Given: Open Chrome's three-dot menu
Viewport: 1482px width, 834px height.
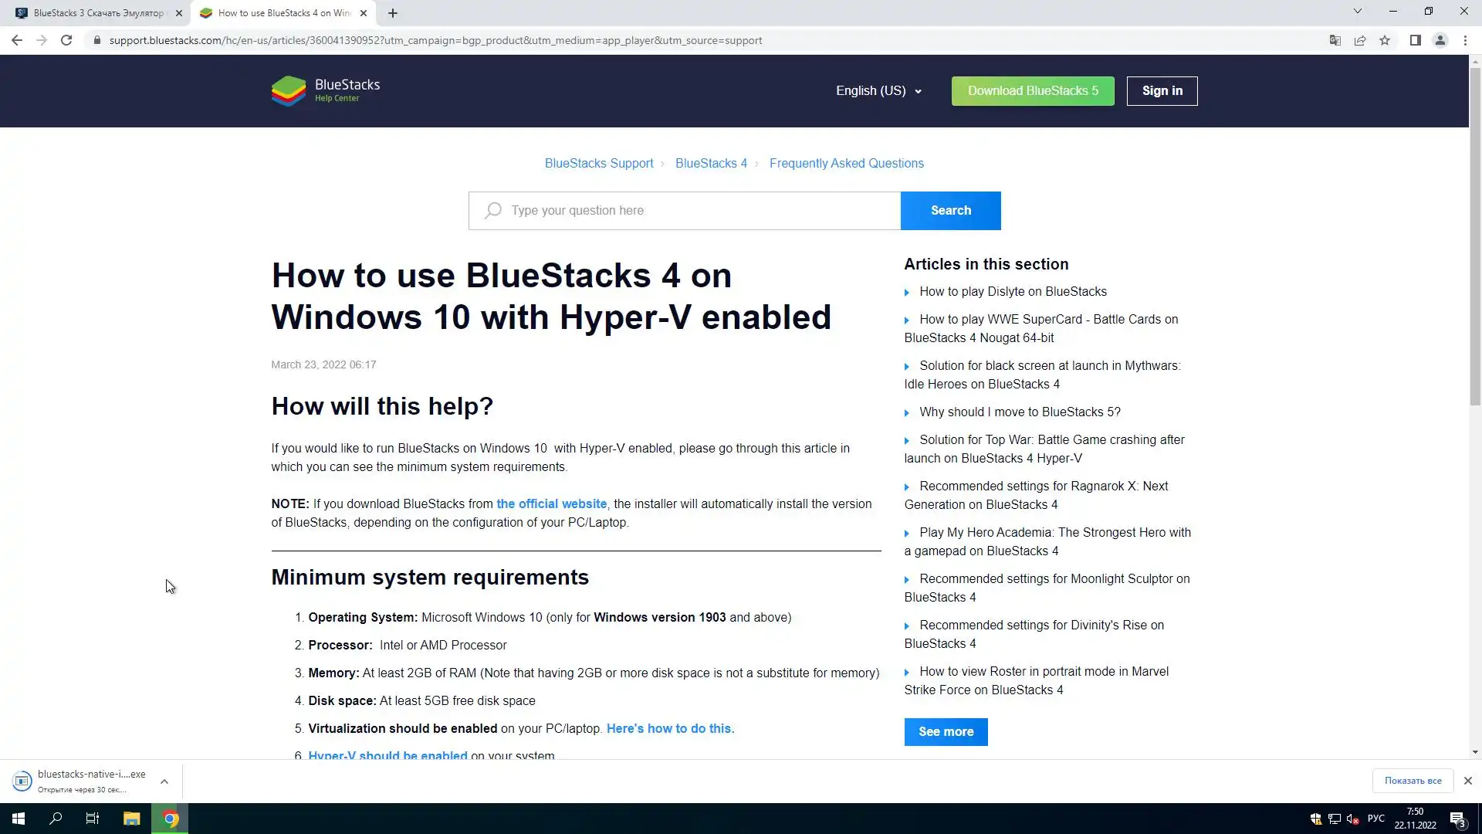Looking at the screenshot, I should [1465, 40].
